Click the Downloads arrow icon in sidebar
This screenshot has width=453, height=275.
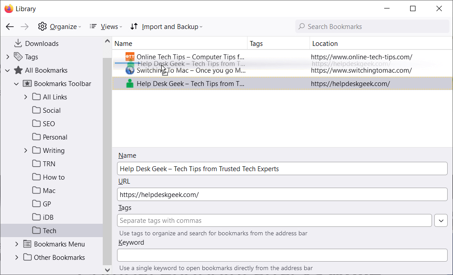18,43
